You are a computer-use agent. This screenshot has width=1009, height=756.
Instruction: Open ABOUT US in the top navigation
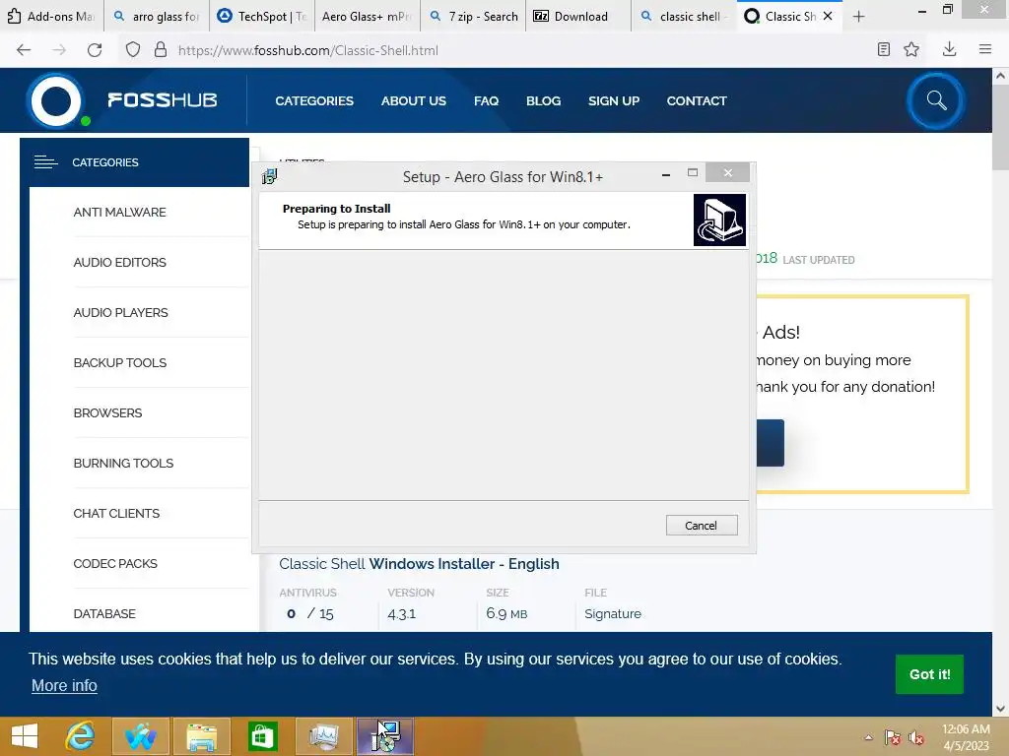(x=413, y=101)
